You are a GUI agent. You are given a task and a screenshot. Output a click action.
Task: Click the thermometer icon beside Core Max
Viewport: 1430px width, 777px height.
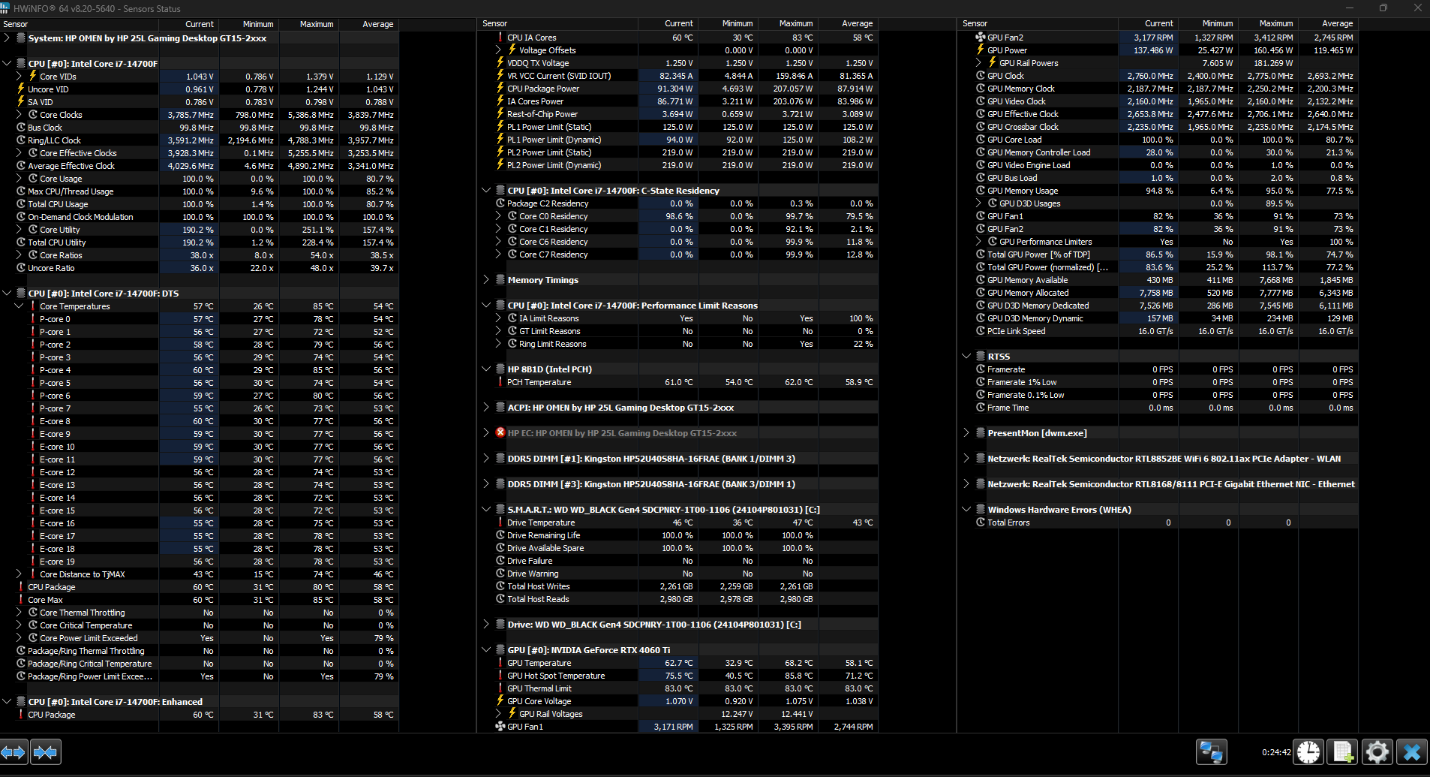[x=21, y=600]
